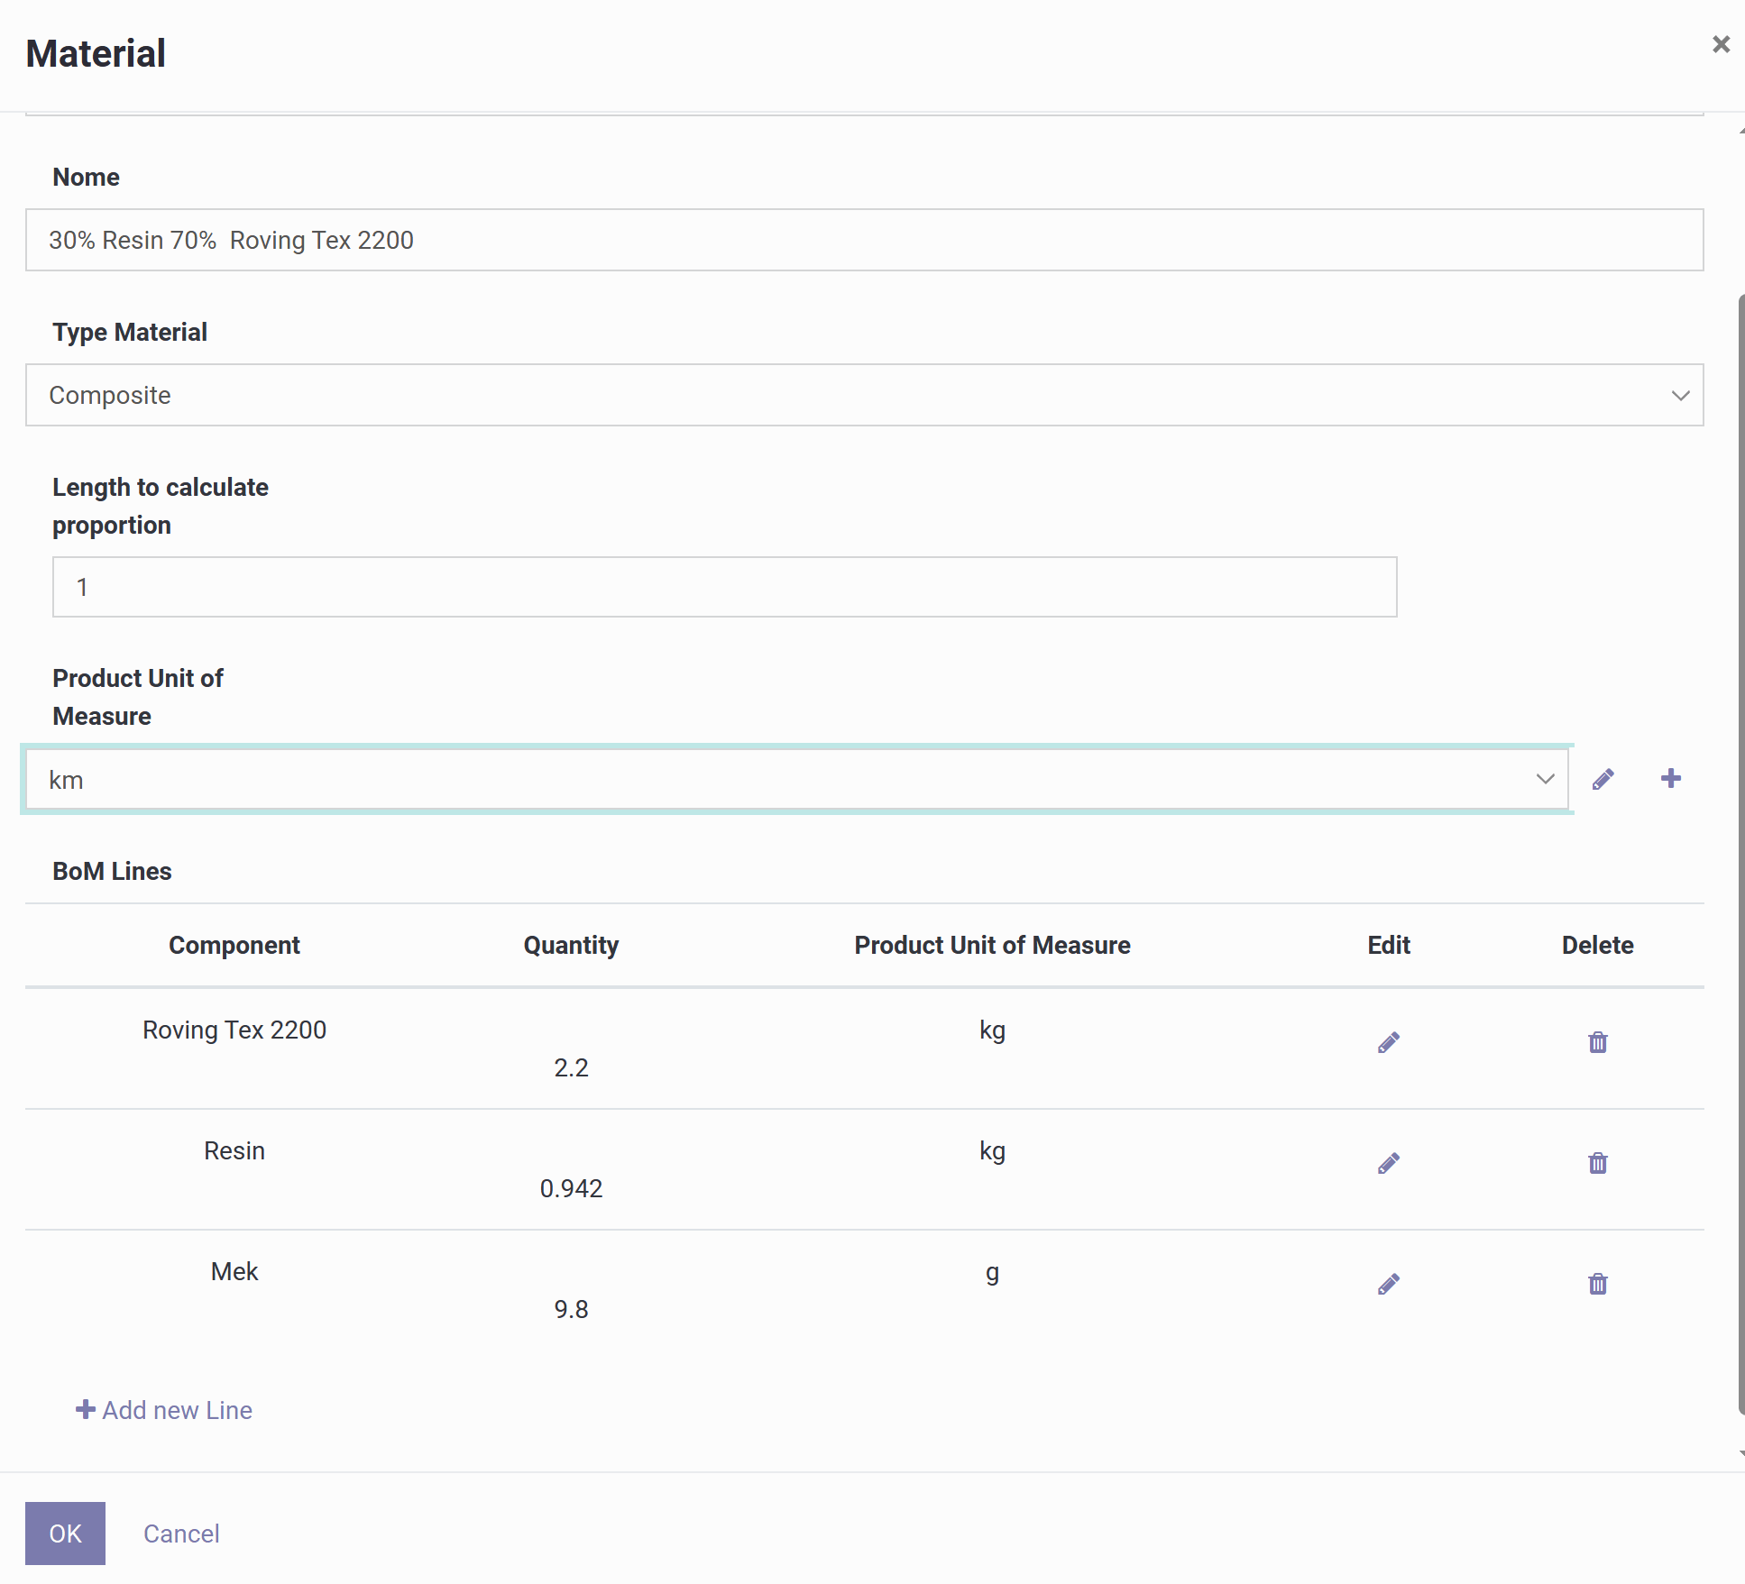
Task: Edit the km unit of measure
Action: pos(1603,779)
